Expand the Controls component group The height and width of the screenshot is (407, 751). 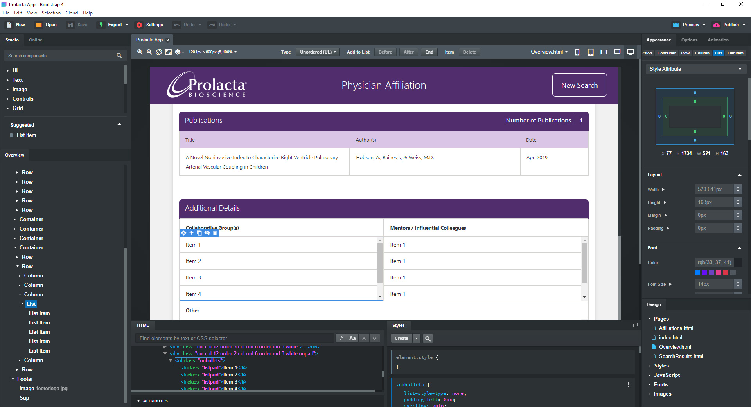7,99
